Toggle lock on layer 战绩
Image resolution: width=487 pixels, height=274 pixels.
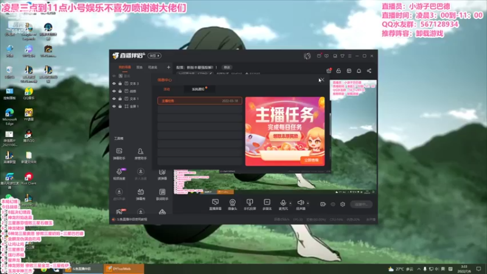coord(120,91)
